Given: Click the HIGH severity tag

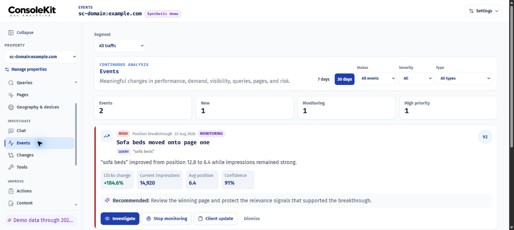Looking at the screenshot, I should tap(123, 134).
